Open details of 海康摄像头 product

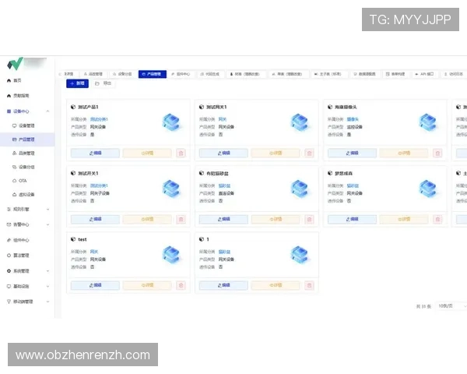pos(404,153)
